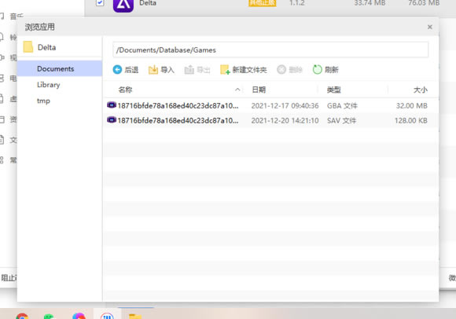Close the 浏览应用 dialog
Viewport: 456px width, 319px height.
430,27
